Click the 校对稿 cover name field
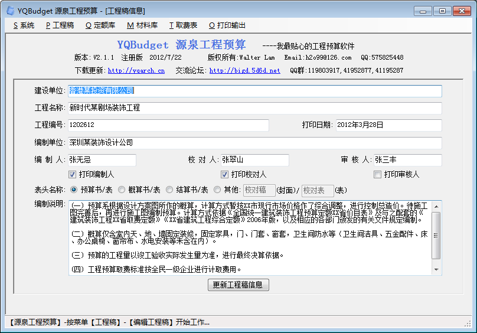 point(259,190)
